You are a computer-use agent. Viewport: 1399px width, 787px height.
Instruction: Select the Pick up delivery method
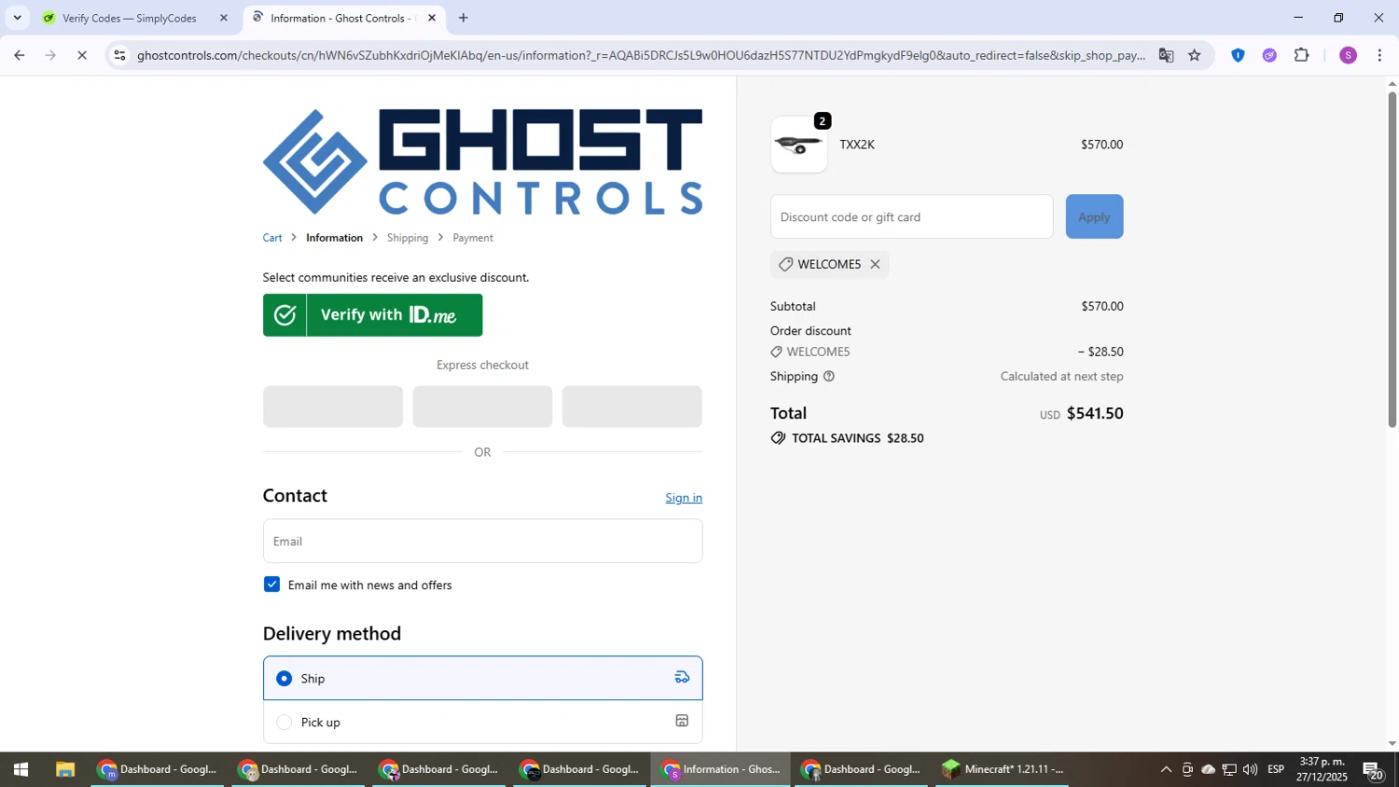click(x=482, y=722)
